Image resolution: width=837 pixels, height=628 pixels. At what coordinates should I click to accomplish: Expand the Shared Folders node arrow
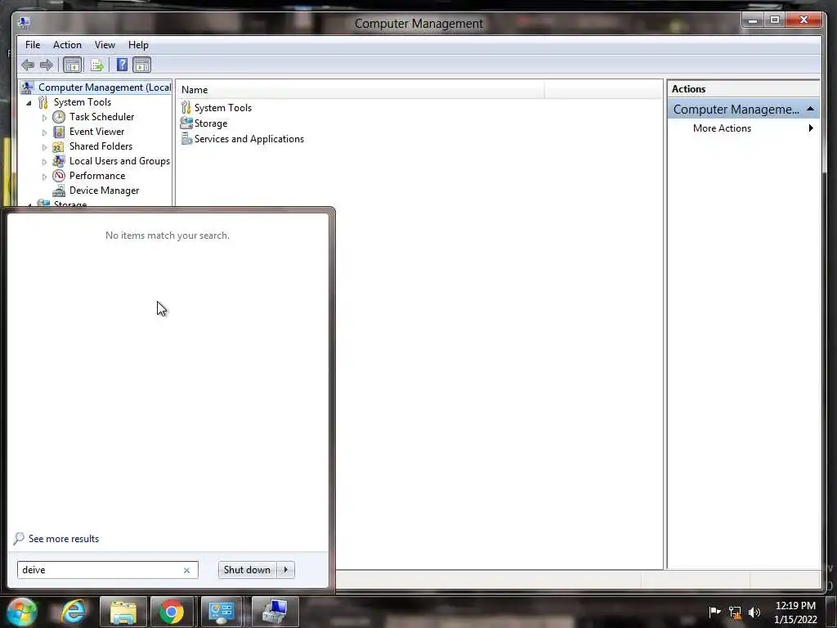[x=44, y=147]
